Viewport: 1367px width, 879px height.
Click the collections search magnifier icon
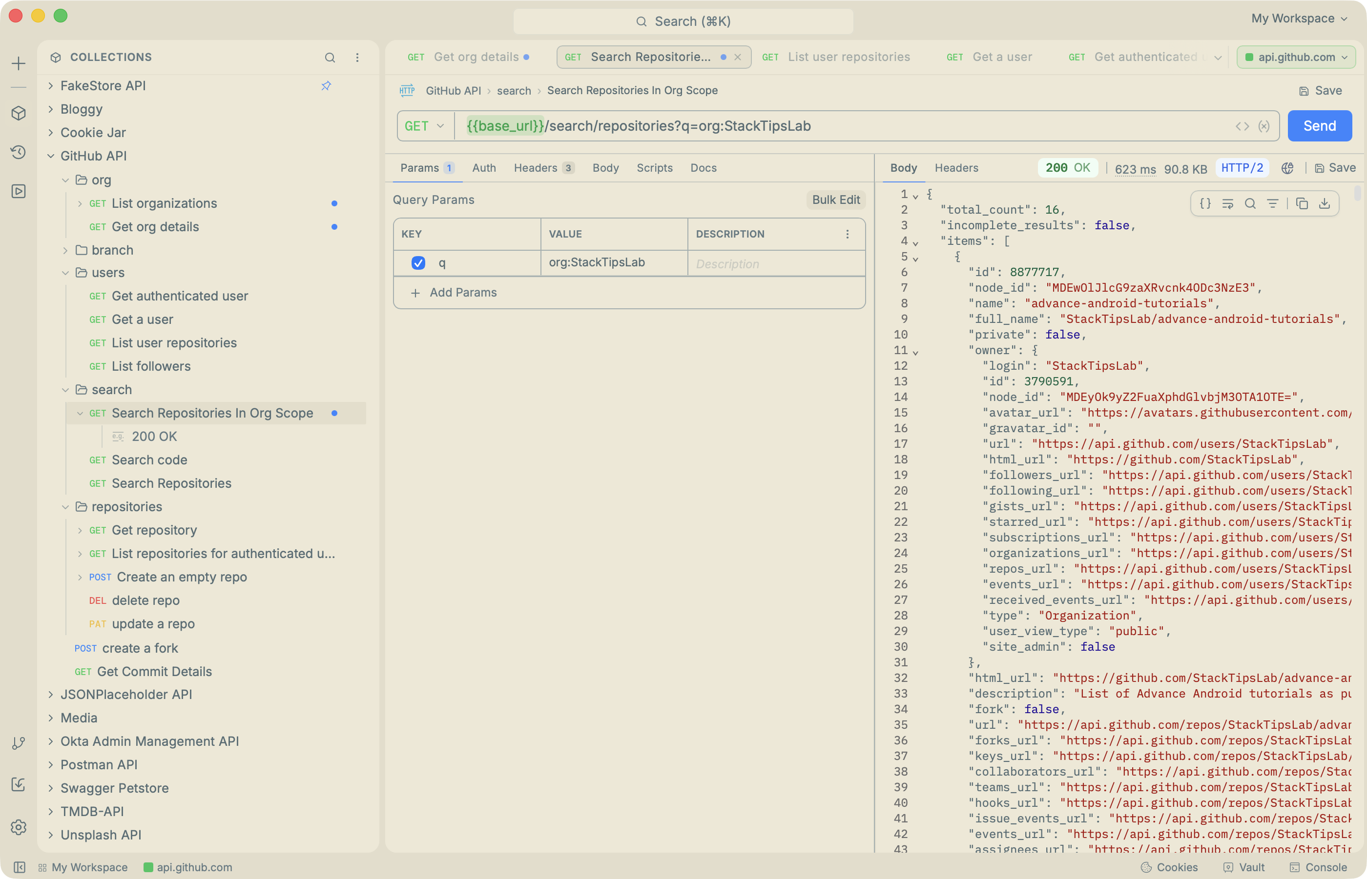click(330, 57)
